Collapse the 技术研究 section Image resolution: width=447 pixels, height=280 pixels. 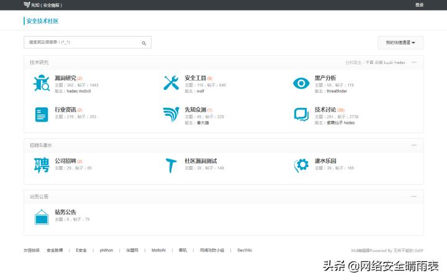(413, 63)
